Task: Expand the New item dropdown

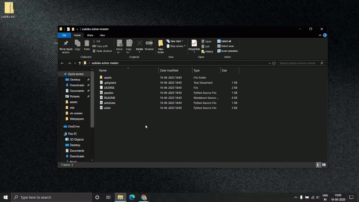Action: [x=175, y=41]
